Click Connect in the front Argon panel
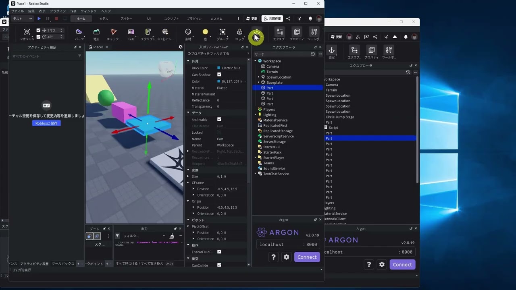Screen dimensions: 516x290 pyautogui.click(x=307, y=257)
